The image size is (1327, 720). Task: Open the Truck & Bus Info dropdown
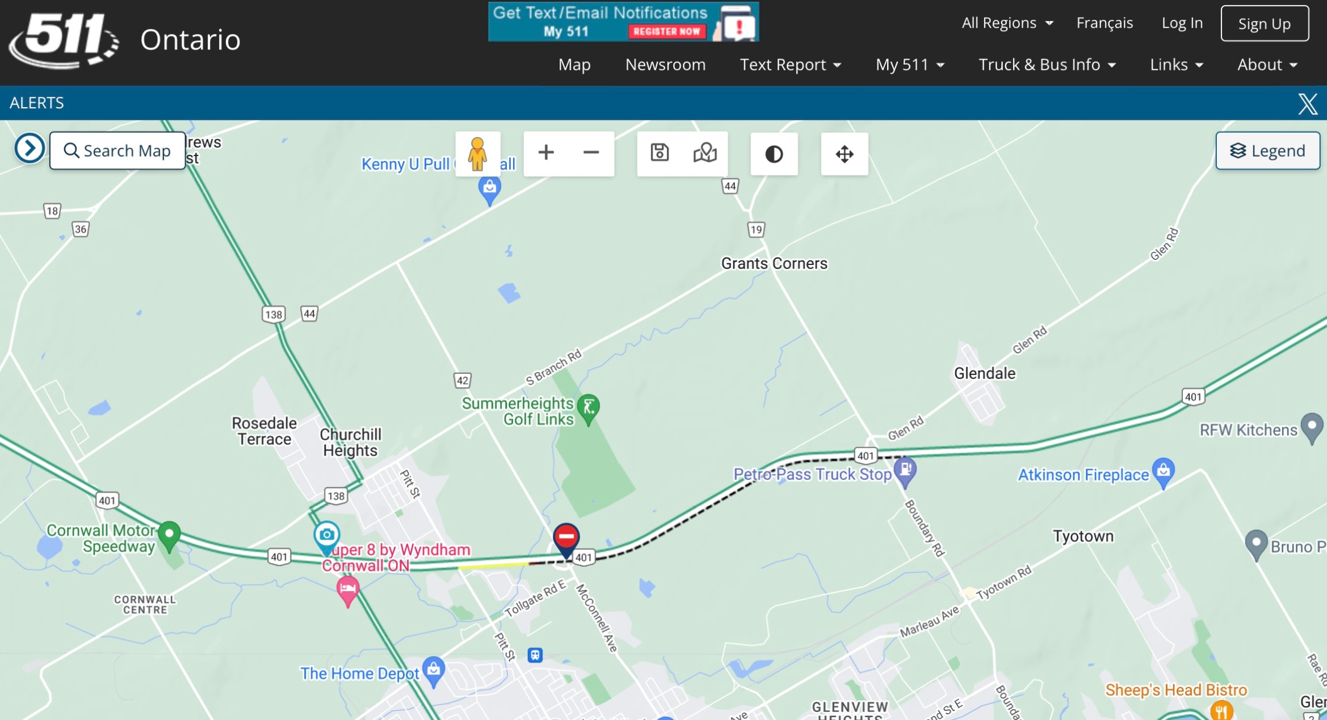click(1047, 65)
